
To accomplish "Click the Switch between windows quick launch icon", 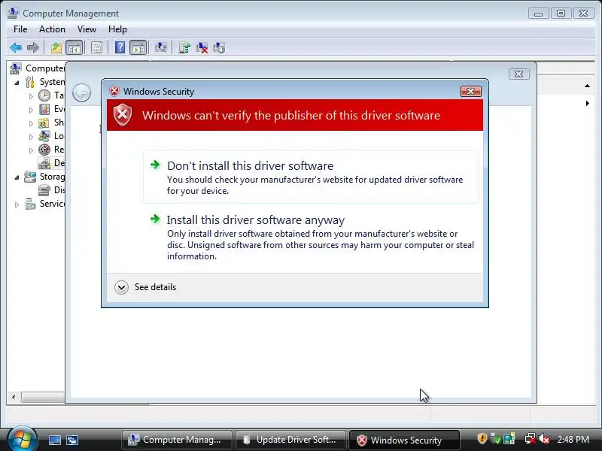I will [72, 440].
